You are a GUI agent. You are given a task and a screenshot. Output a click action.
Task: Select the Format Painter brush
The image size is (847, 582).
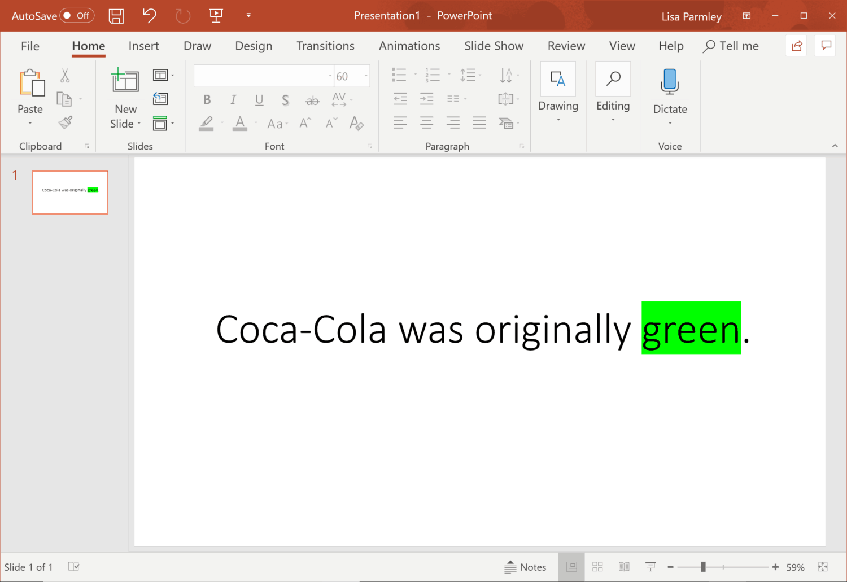click(66, 122)
